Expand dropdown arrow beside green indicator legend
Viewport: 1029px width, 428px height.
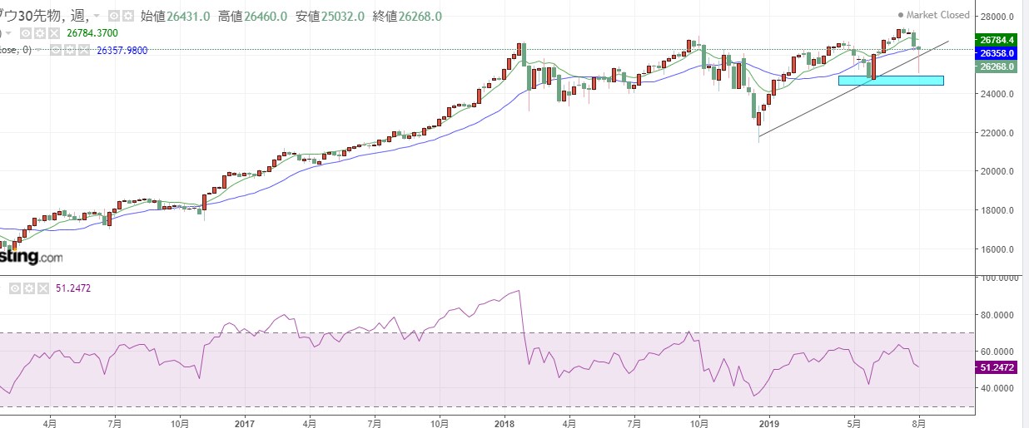(8, 33)
